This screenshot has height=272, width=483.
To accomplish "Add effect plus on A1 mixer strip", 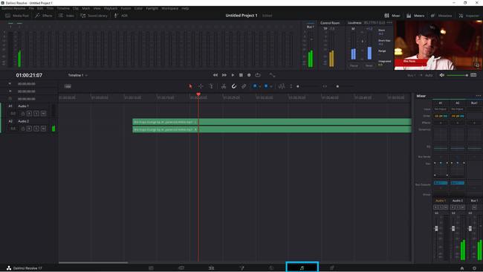I will 441,123.
